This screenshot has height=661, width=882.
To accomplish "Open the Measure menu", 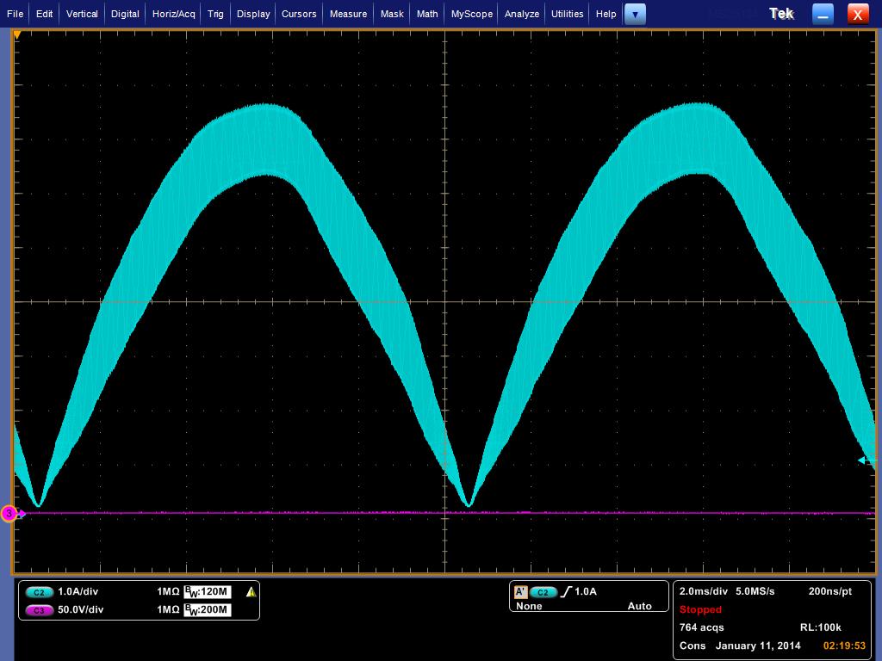I will tap(348, 14).
